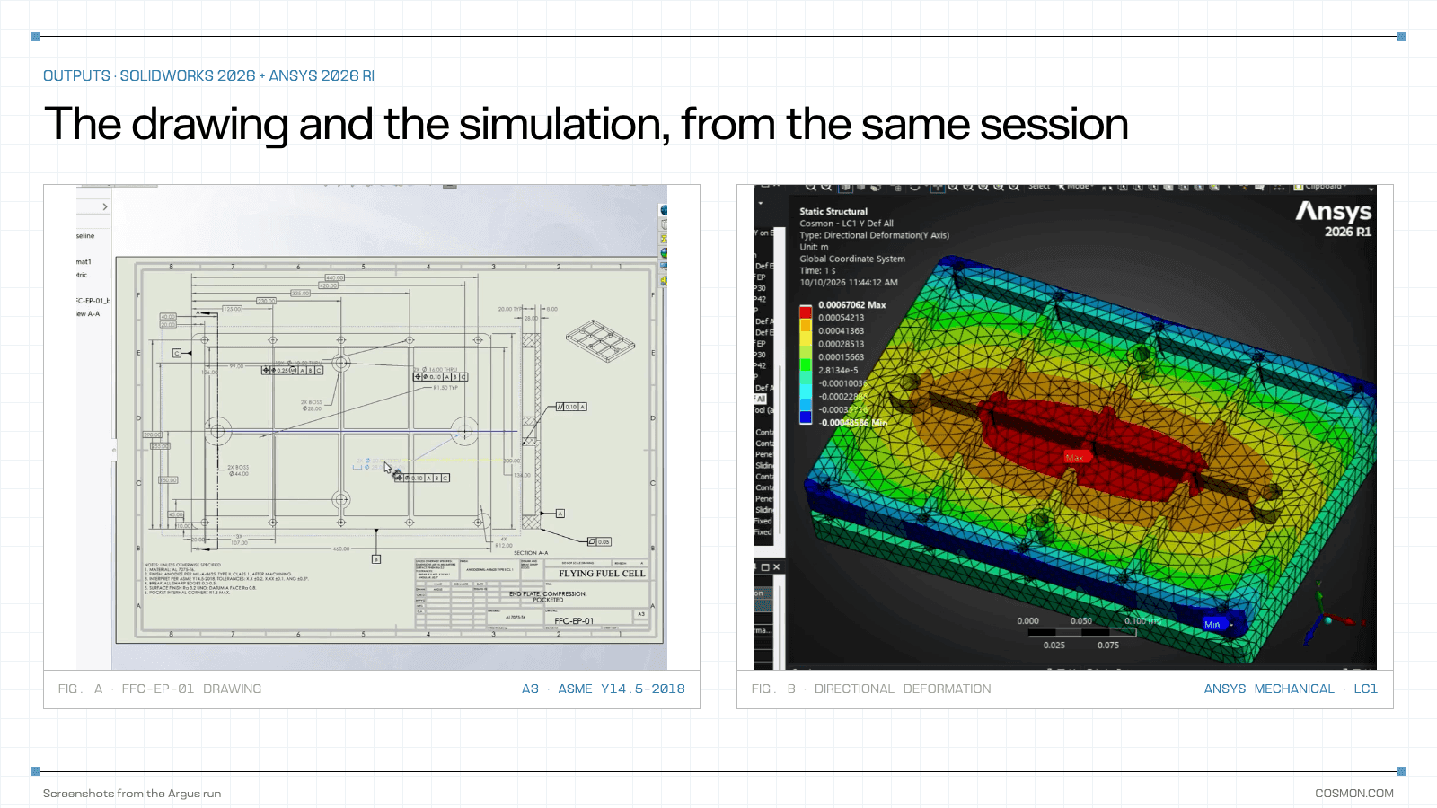Click the SECTION A-A view label
Image resolution: width=1437 pixels, height=808 pixels.
point(531,553)
